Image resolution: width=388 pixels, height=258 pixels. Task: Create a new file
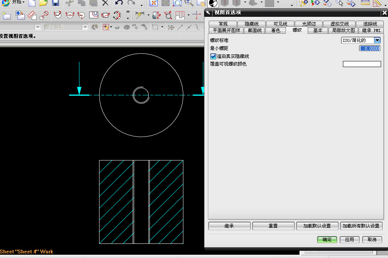(32, 3)
